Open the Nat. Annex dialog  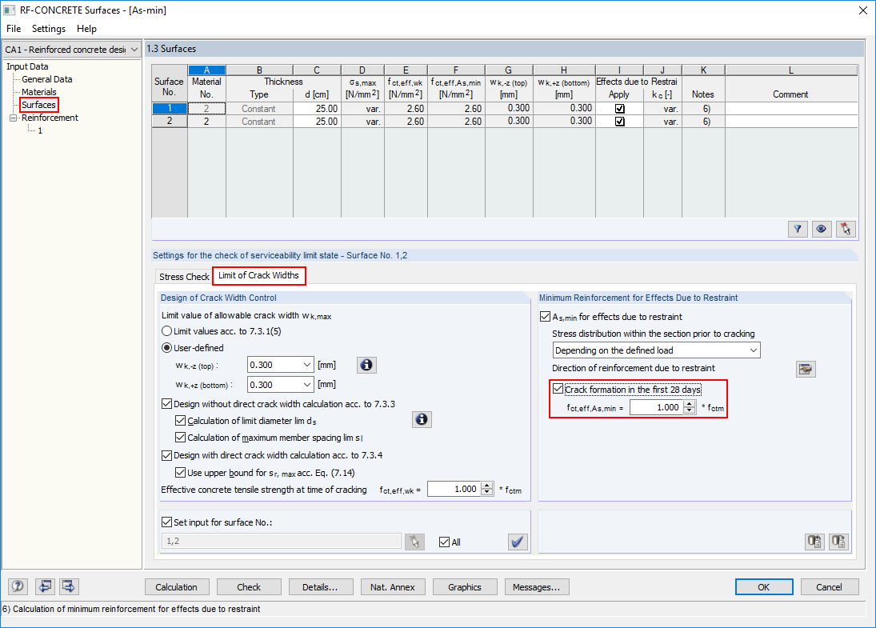(393, 586)
